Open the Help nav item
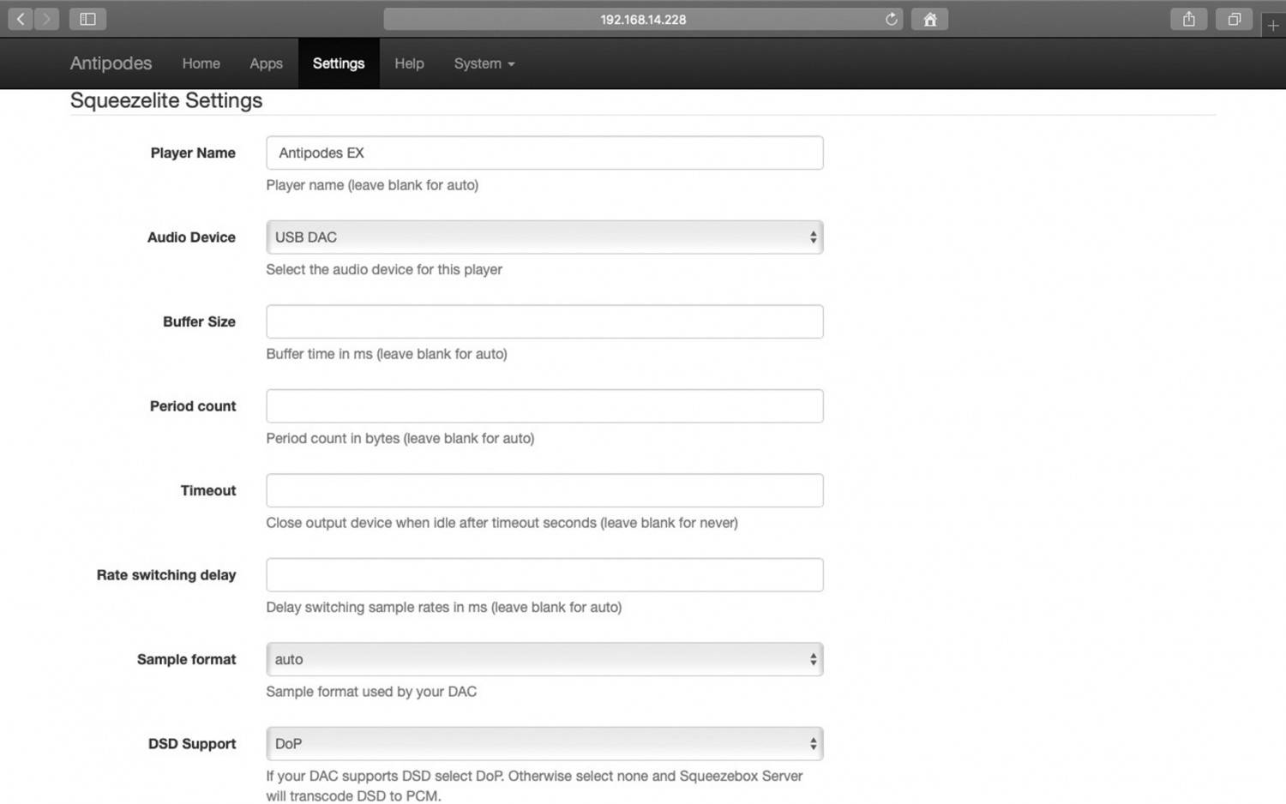The width and height of the screenshot is (1286, 804). pyautogui.click(x=409, y=63)
